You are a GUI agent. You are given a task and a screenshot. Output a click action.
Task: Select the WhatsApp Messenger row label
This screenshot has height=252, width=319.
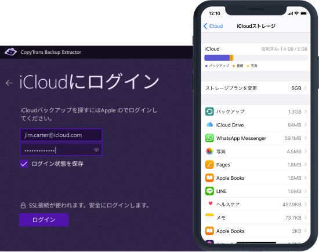coord(241,138)
